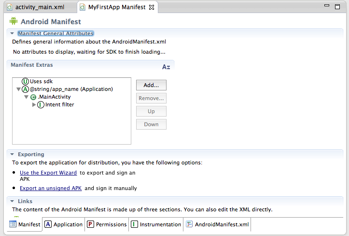
Task: Collapse the .MainActivity tree node
Action: tap(26, 97)
